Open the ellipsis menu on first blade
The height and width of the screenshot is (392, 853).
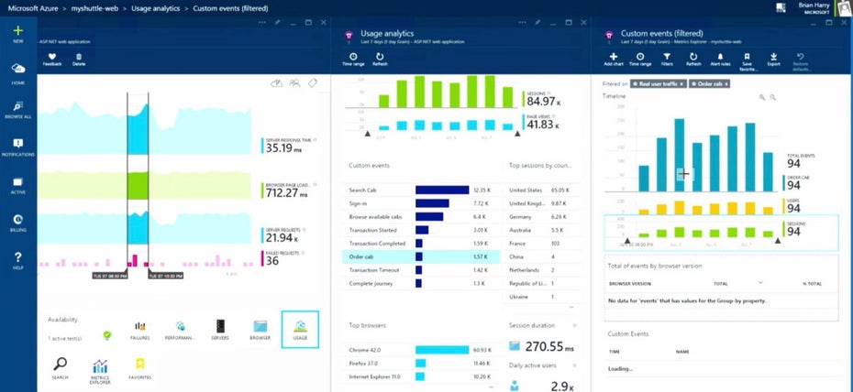click(x=263, y=21)
